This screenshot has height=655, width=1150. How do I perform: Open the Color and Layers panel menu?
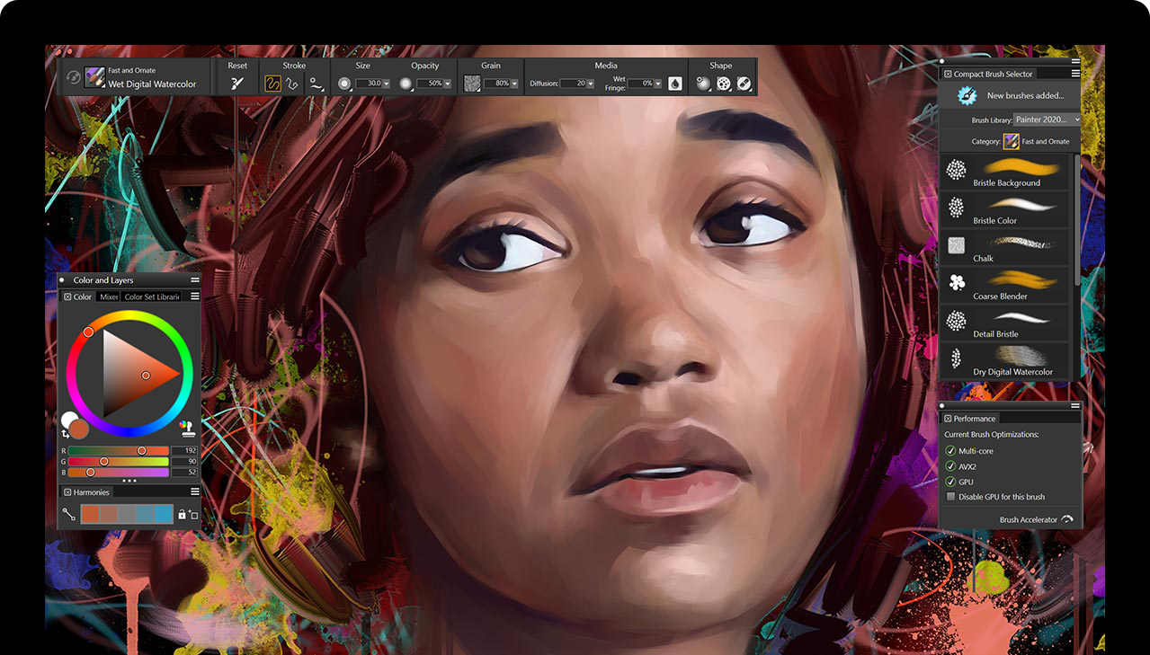195,280
